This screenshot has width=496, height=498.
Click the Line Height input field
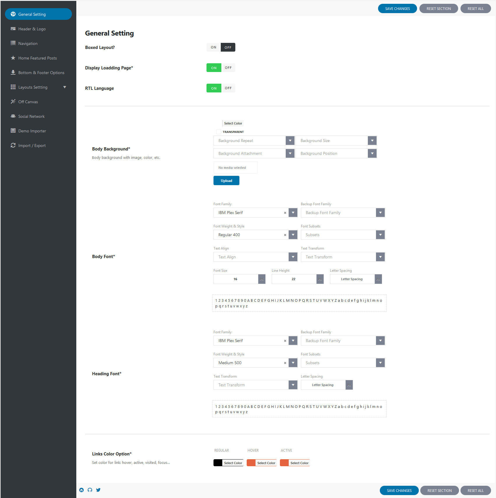[294, 279]
